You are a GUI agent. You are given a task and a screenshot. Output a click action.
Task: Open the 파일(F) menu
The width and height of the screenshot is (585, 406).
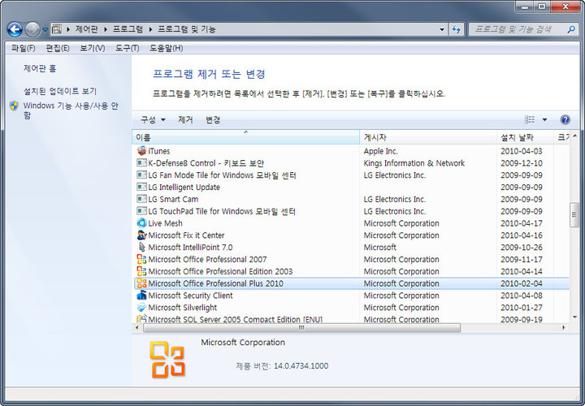coord(23,48)
